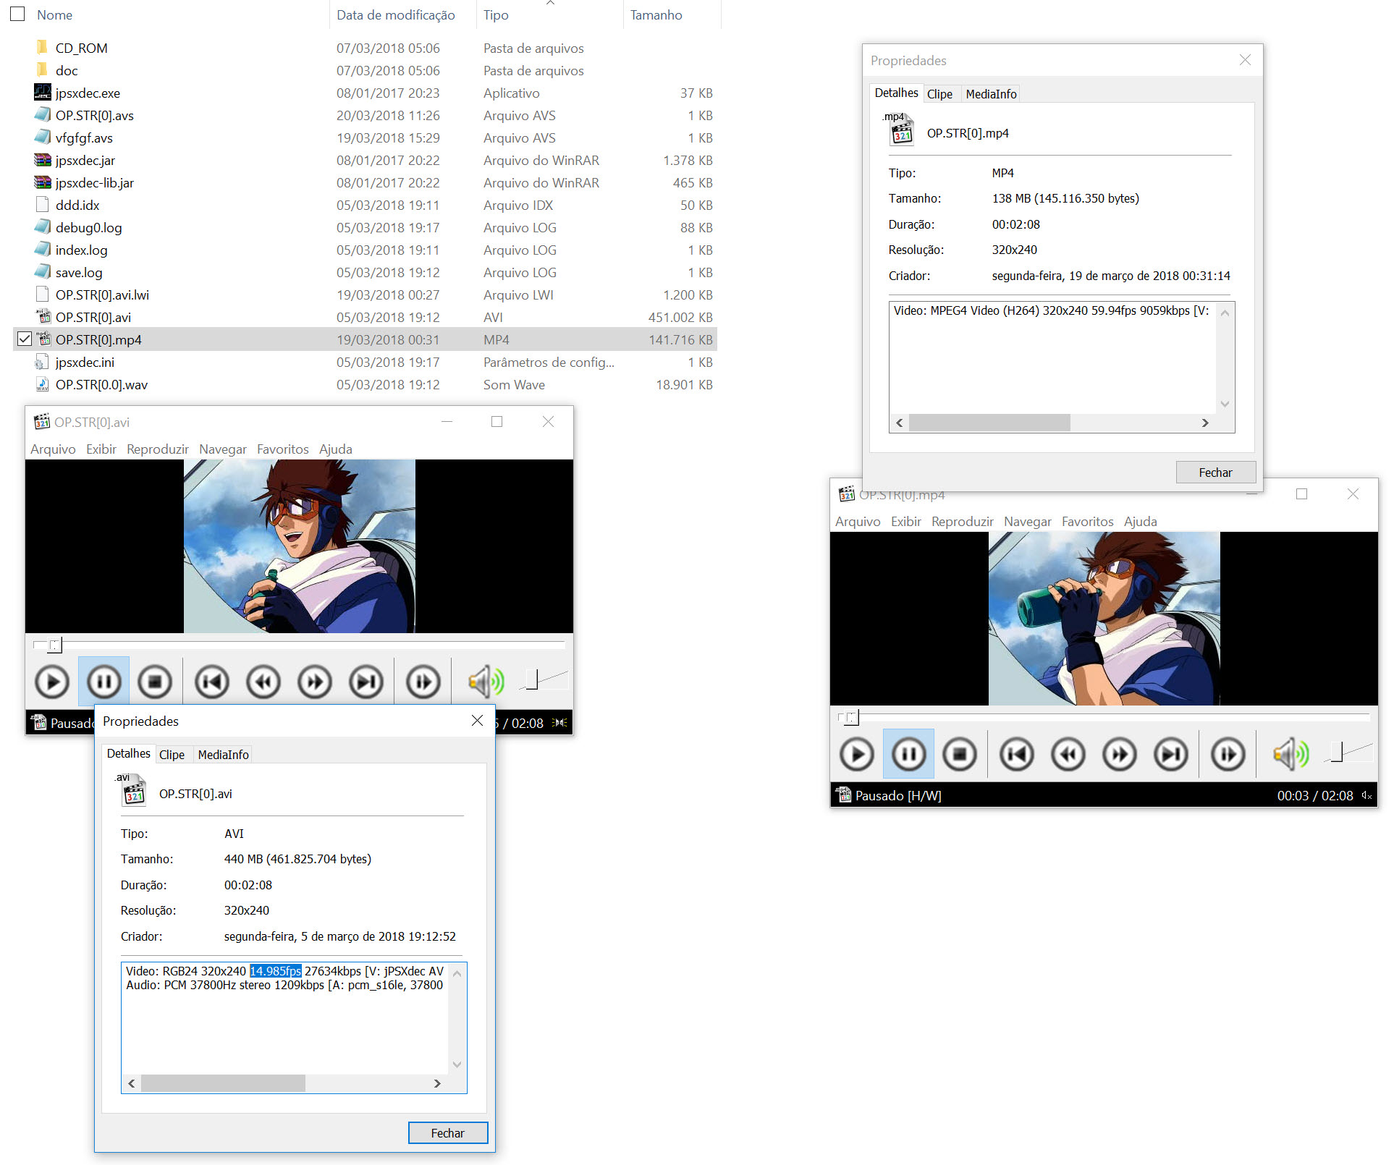1394x1165 pixels.
Task: Switch to MediaInfo tab in avi Propriedades
Action: pos(223,755)
